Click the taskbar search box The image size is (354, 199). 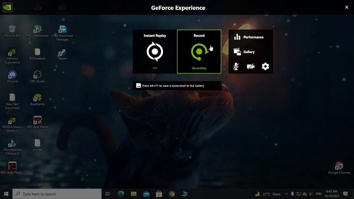tap(57, 194)
